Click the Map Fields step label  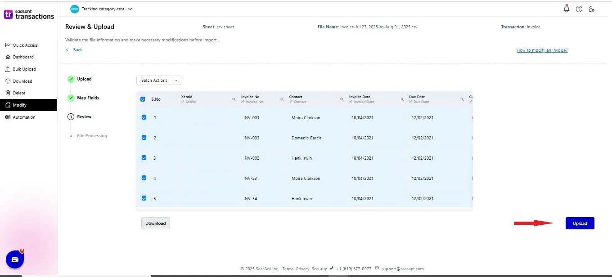click(x=88, y=98)
